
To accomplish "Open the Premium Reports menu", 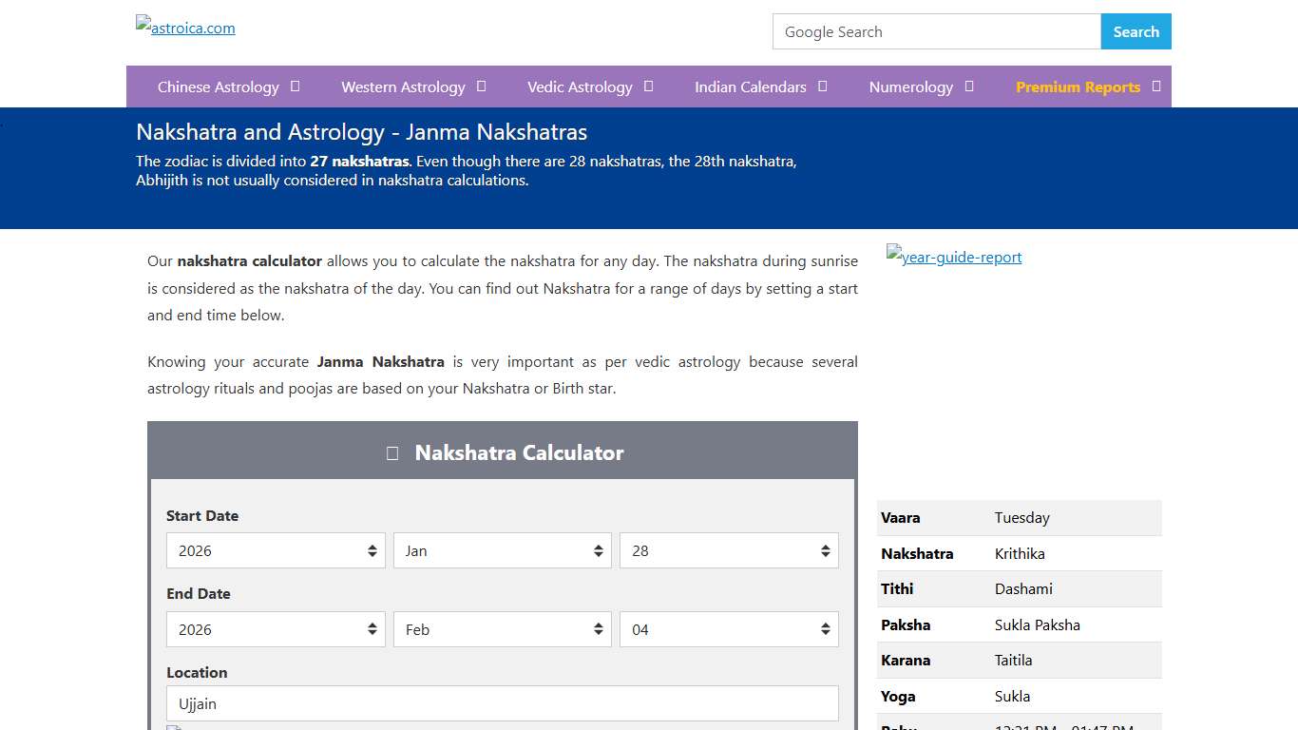I will [x=1078, y=86].
